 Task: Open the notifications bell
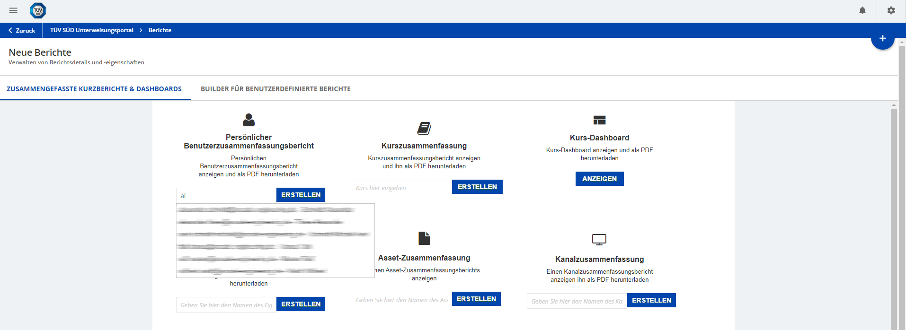[862, 10]
